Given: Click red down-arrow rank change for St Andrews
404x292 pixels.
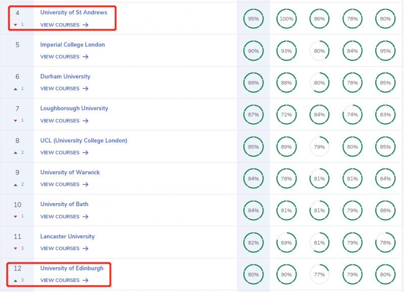Looking at the screenshot, I should click(16, 25).
